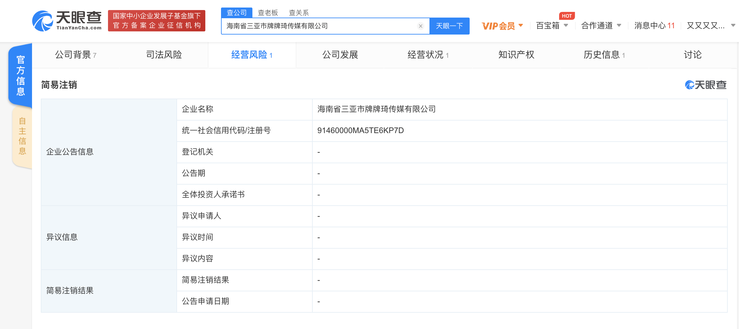Open the 司法风险 tab
Screen dimensions: 739x329
(x=164, y=55)
